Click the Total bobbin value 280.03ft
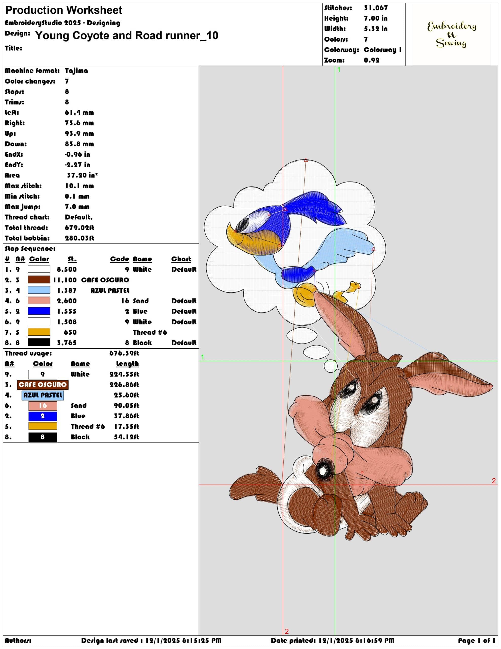Viewport: 501px width, 649px height. coord(80,238)
